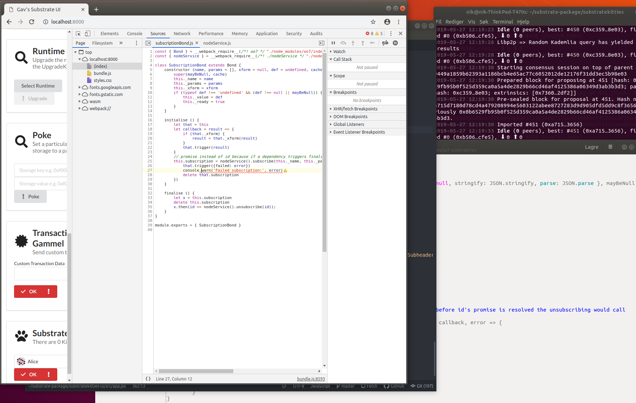Click the Pause script execution icon
This screenshot has width=636, height=403.
333,43
